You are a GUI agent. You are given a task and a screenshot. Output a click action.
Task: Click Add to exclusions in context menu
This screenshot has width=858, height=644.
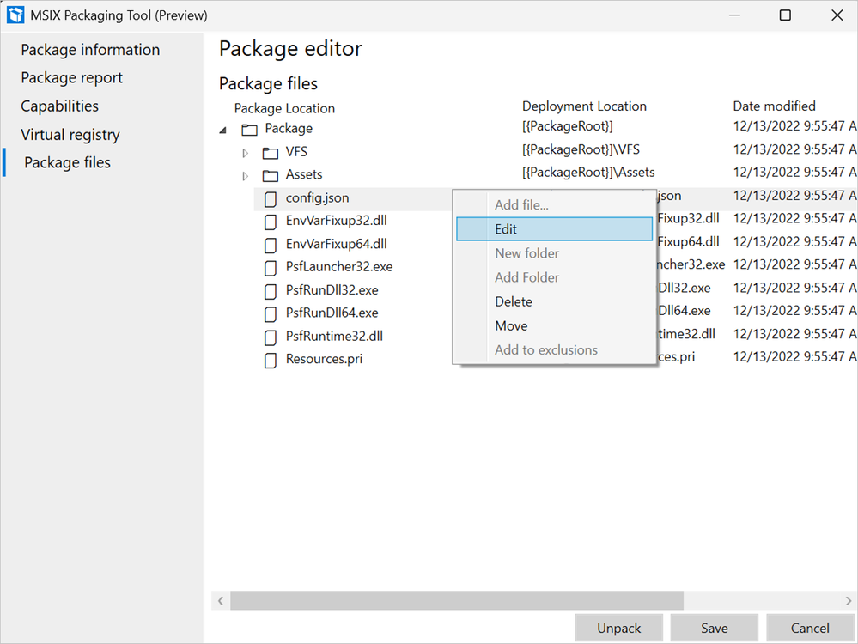[x=554, y=349]
